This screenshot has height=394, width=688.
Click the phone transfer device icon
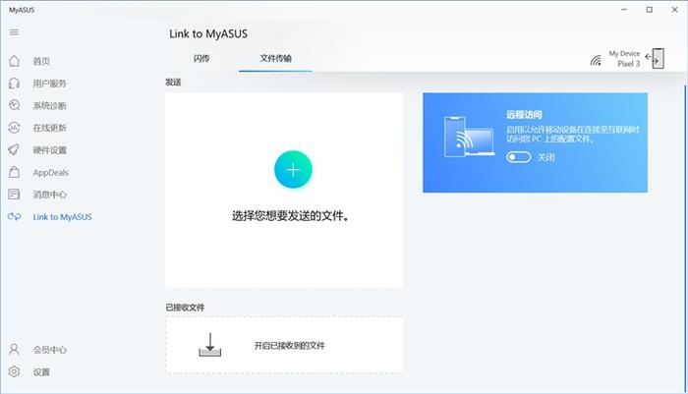point(656,58)
